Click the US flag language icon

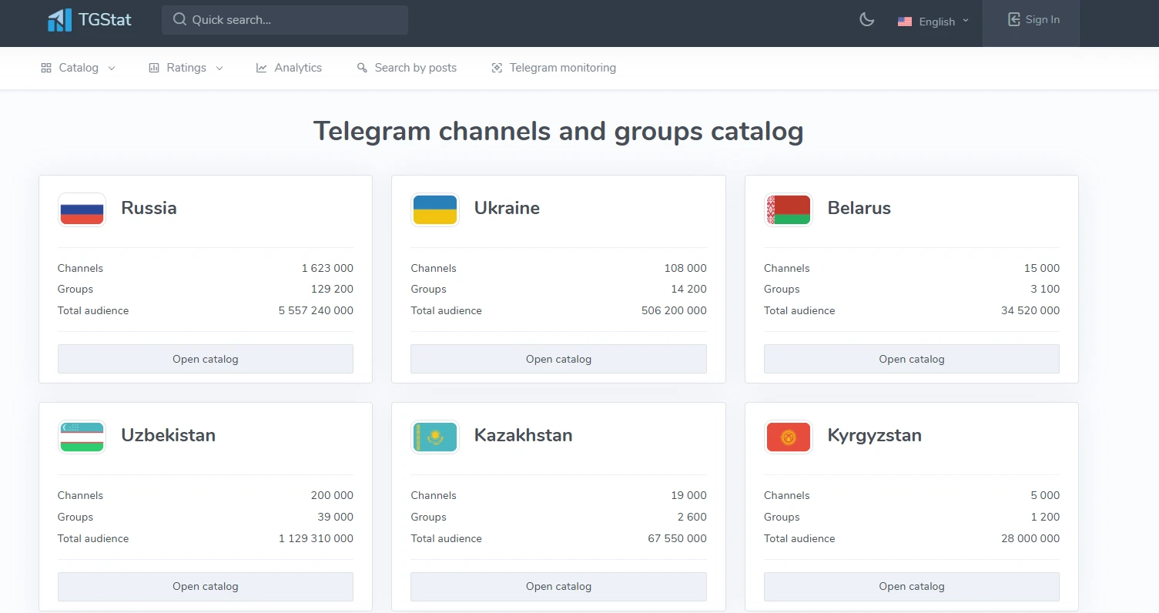click(905, 22)
